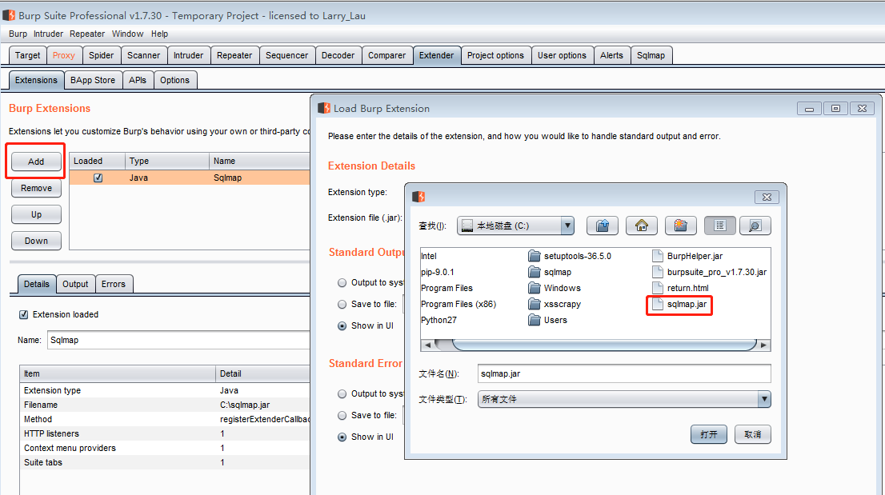Go up one folder level icon
This screenshot has width=885, height=495.
tap(603, 226)
